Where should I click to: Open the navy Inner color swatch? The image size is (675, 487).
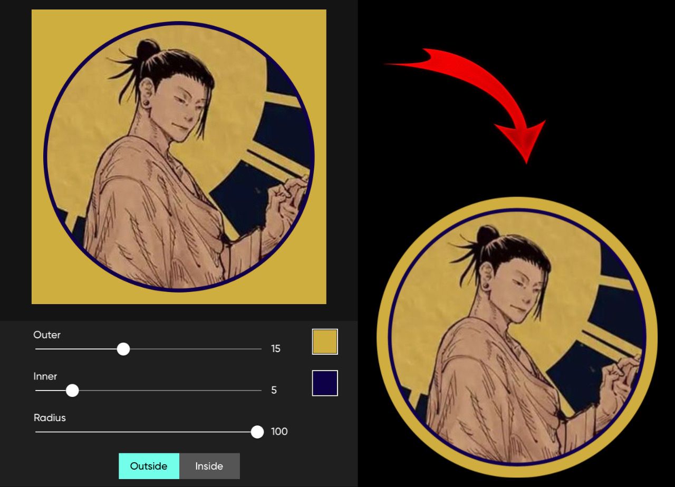325,383
